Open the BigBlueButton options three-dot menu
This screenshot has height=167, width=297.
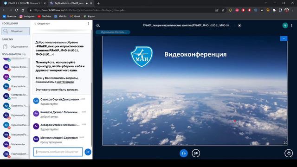pos(292,26)
